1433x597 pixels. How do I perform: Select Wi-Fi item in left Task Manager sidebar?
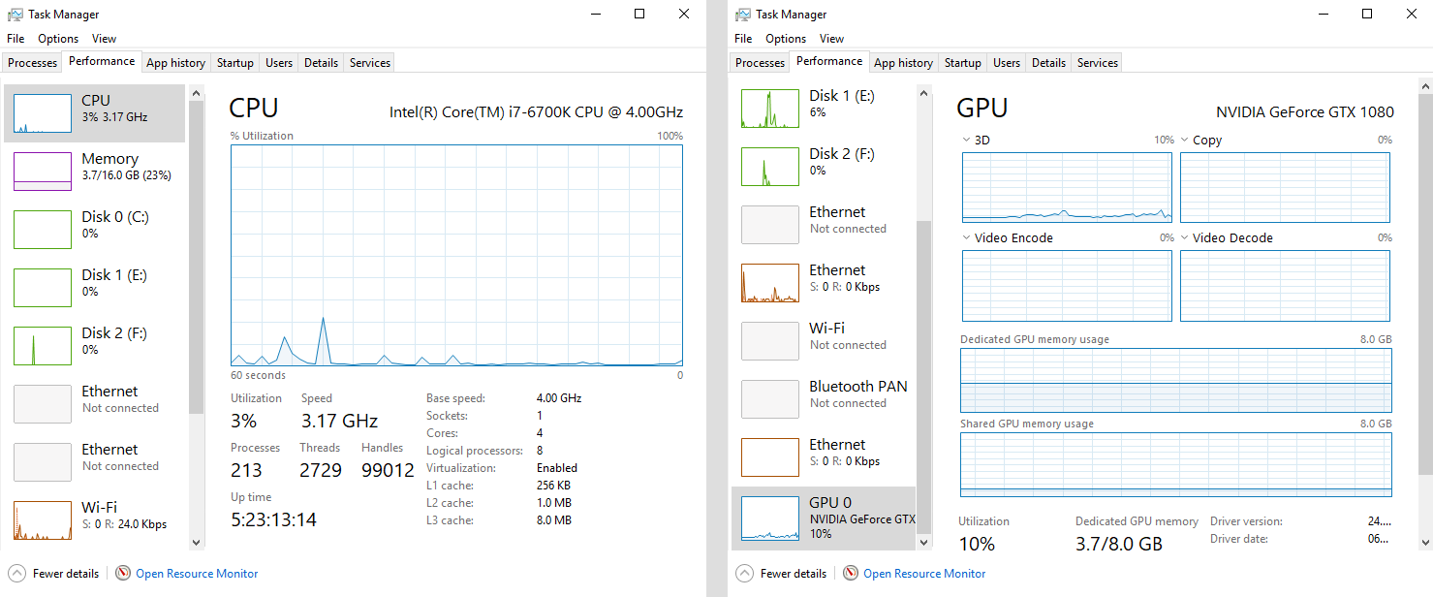(95, 520)
